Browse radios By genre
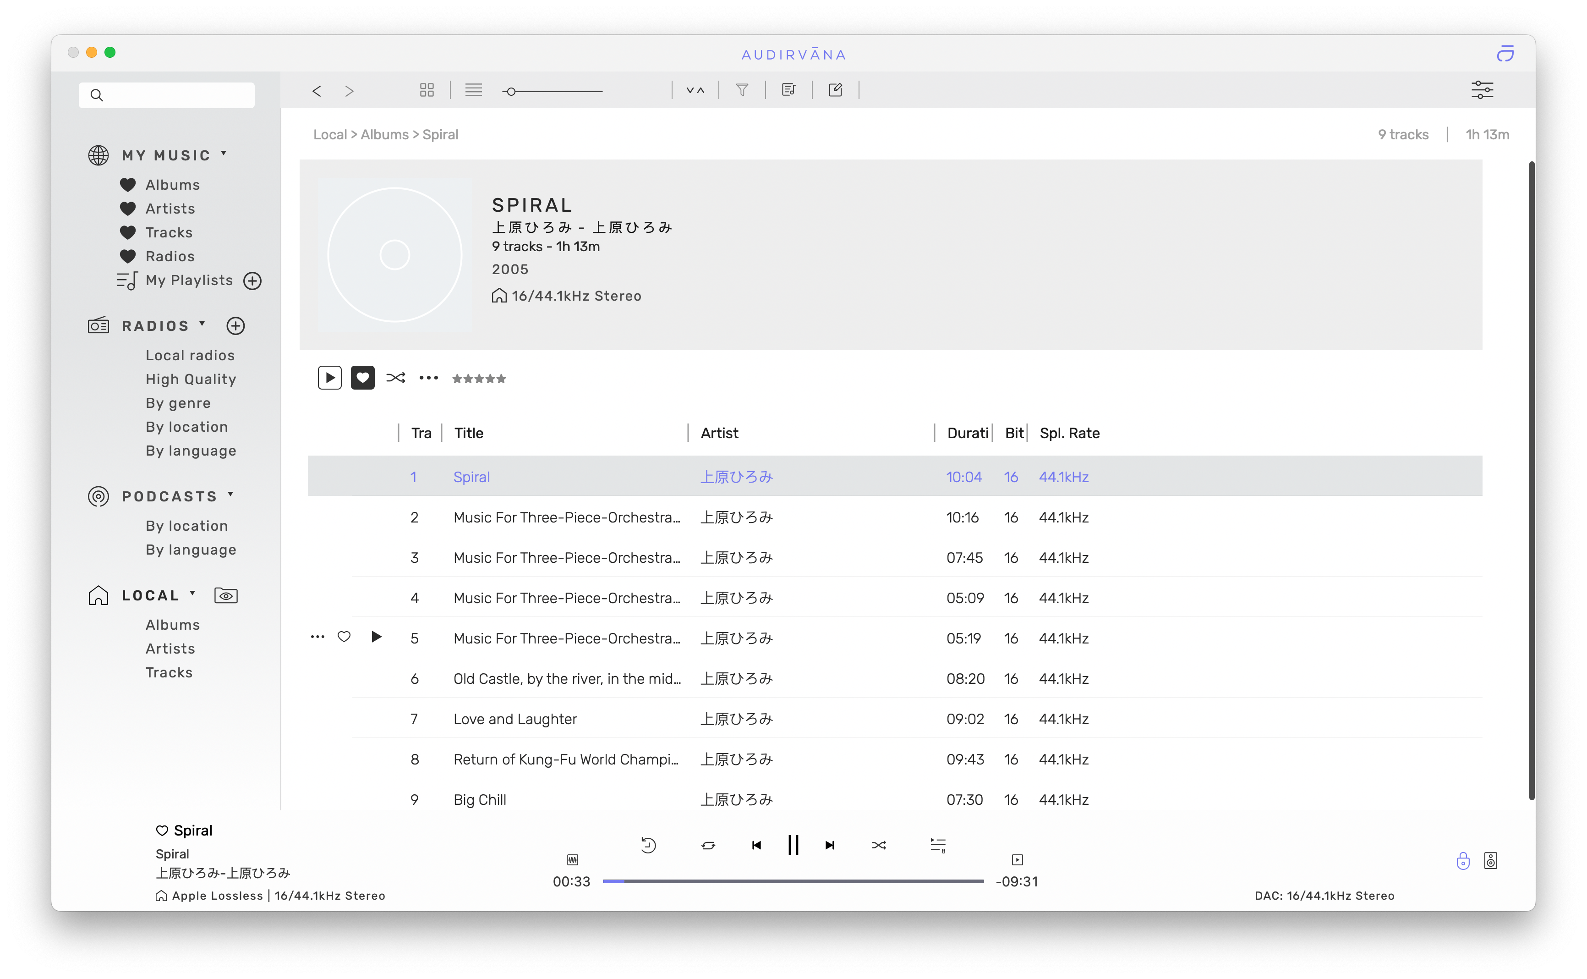The image size is (1587, 979). 178,403
